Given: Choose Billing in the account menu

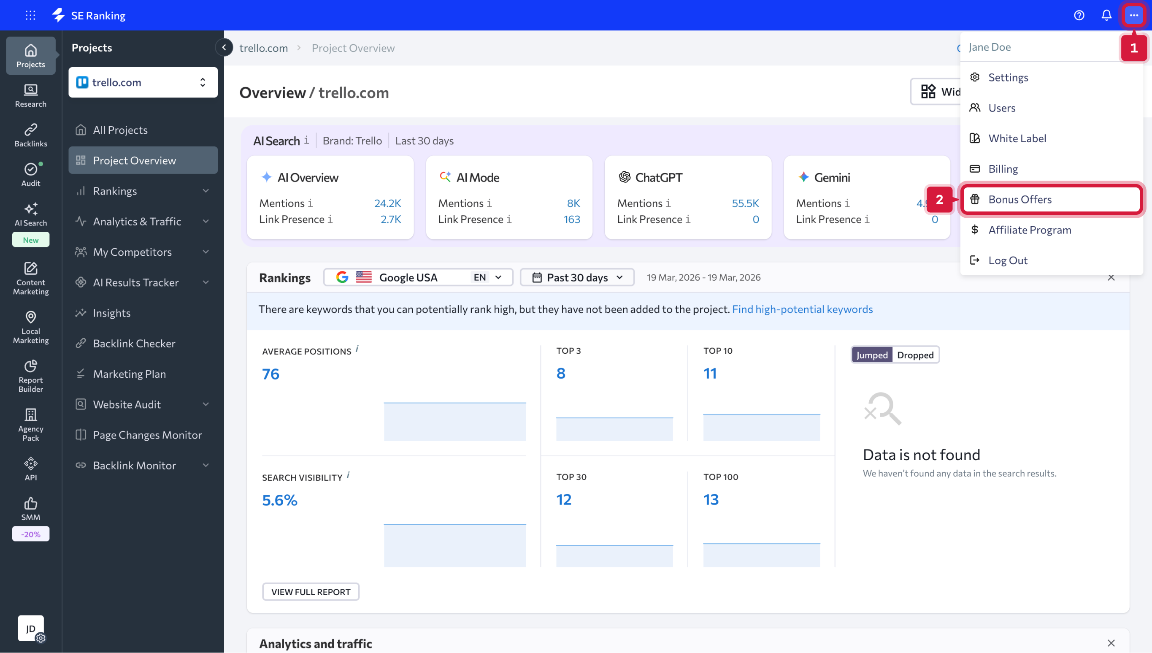Looking at the screenshot, I should 1003,169.
